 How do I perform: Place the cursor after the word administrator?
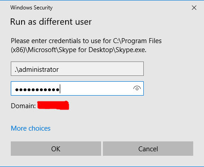[59, 70]
